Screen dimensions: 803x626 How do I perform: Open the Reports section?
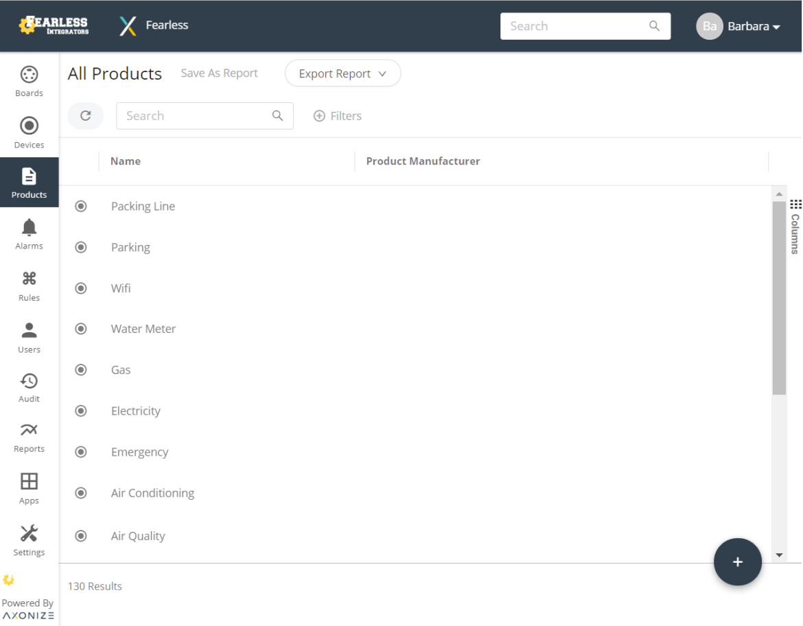coord(29,437)
